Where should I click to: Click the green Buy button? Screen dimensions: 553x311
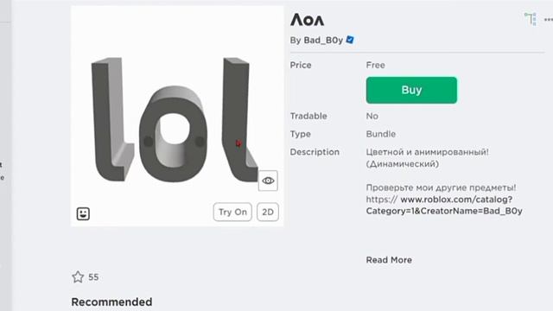(x=411, y=90)
